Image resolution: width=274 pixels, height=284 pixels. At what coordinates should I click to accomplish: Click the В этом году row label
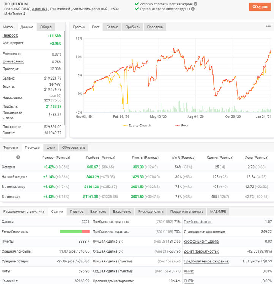coord(11,197)
